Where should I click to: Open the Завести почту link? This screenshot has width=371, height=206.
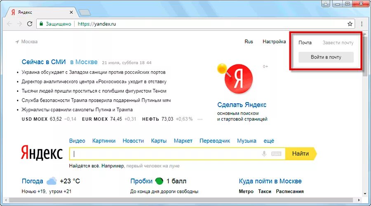pos(338,43)
